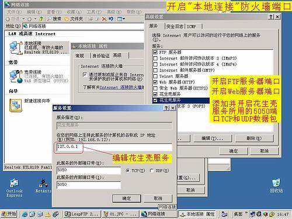Toggle the FTP 服务器 checkbox
The width and height of the screenshot is (292, 219).
[155, 52]
